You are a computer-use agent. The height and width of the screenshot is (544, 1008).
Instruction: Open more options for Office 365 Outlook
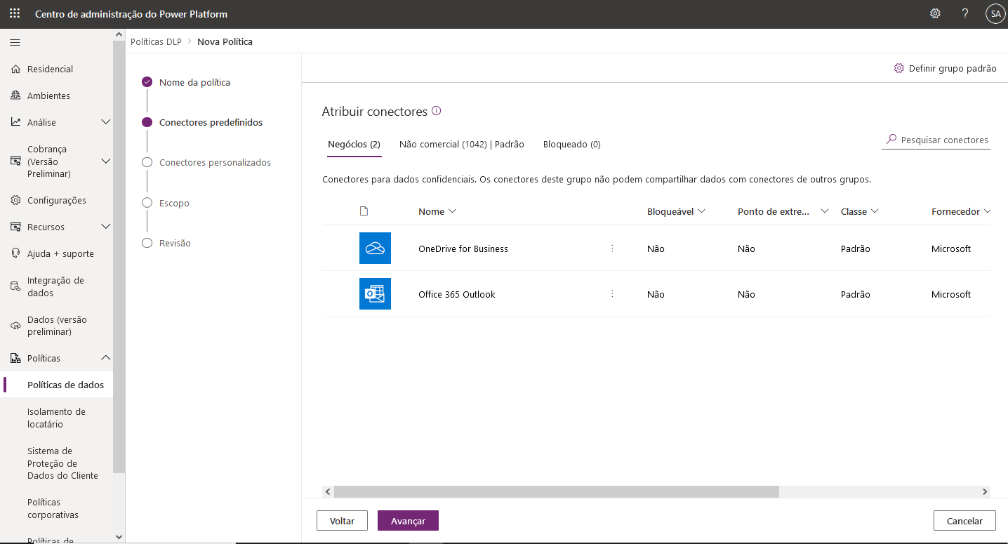tap(612, 294)
